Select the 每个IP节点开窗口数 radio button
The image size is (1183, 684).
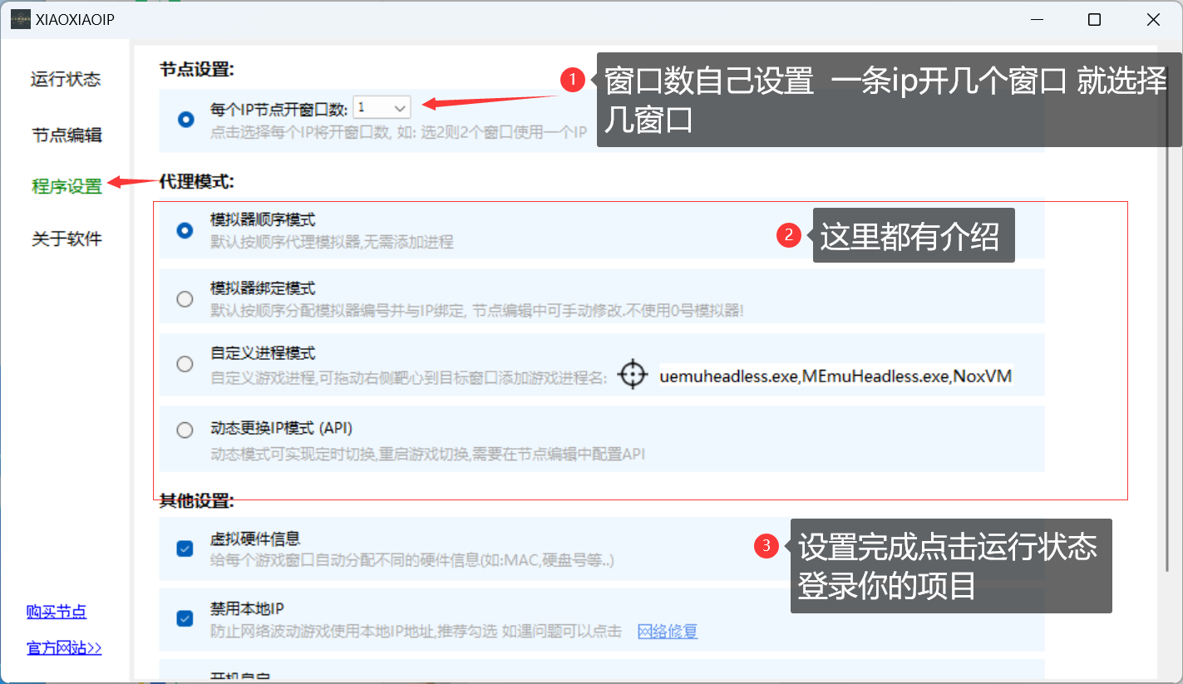186,120
